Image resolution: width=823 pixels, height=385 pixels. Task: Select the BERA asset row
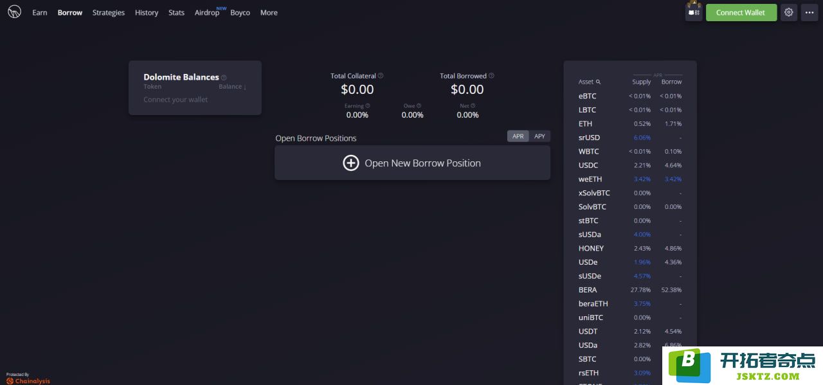tap(629, 290)
